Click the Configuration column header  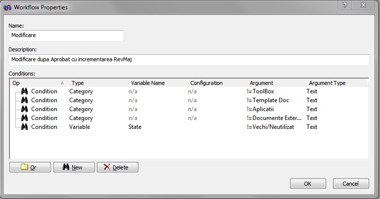pos(217,83)
